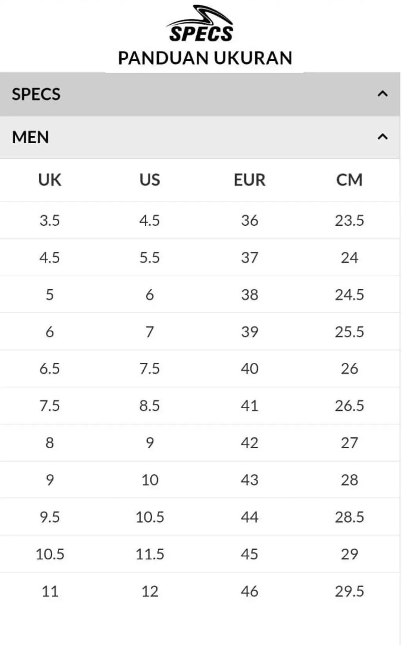Click the PANDUAN UKURAN title

pos(205,58)
